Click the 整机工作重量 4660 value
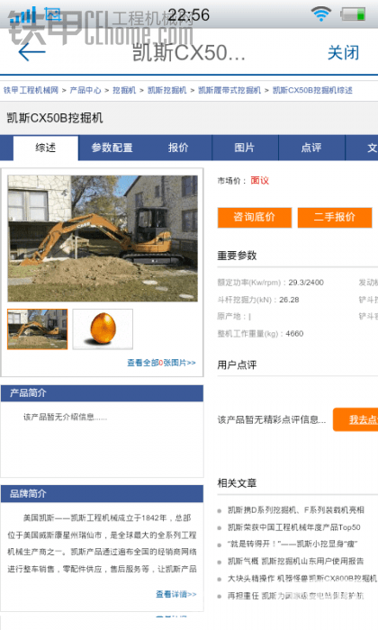This screenshot has height=630, width=378. point(294,334)
